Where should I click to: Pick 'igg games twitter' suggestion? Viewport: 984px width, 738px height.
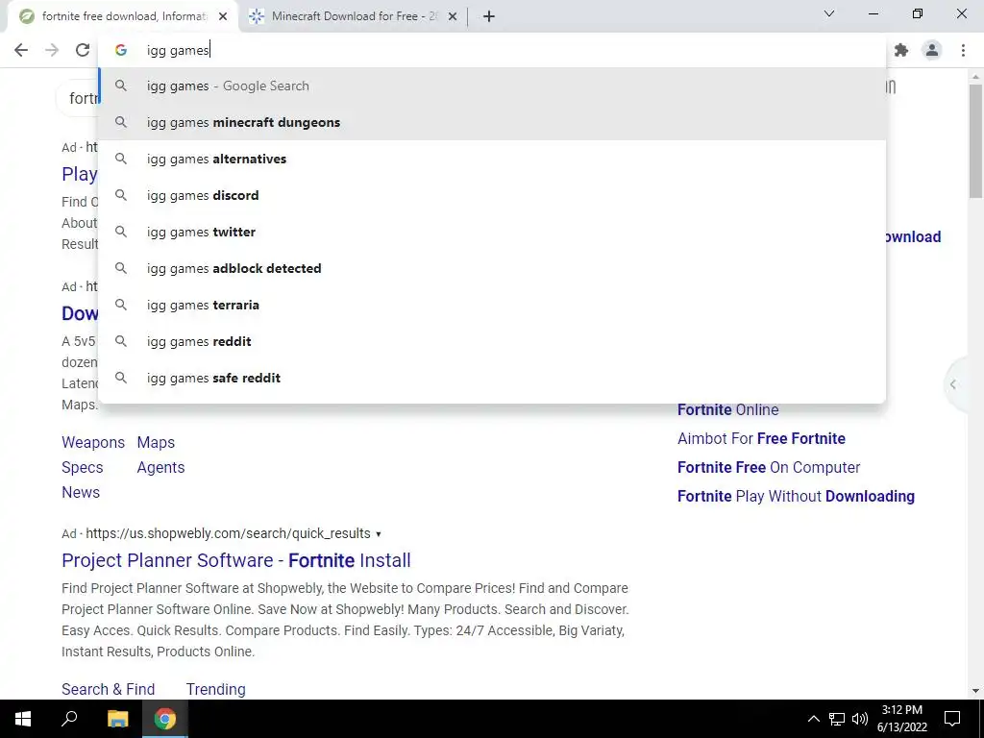click(x=493, y=232)
